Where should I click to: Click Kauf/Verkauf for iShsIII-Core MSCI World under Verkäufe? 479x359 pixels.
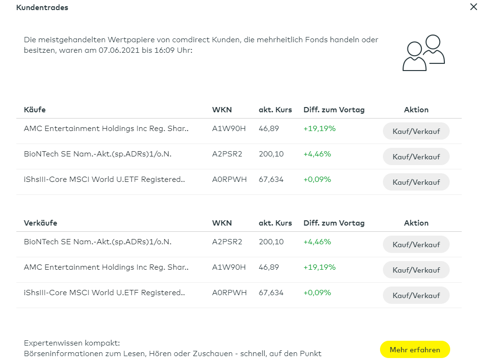(x=416, y=295)
